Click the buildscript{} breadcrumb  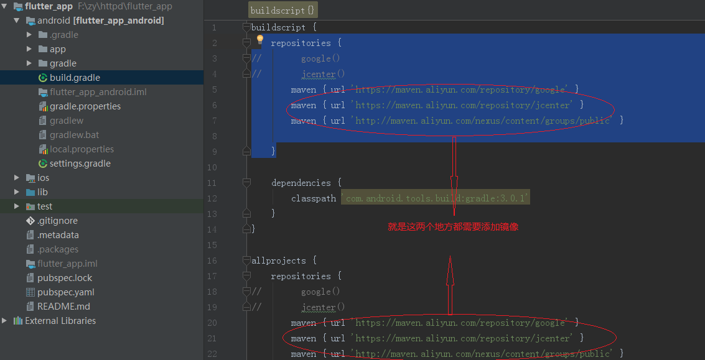click(x=283, y=10)
